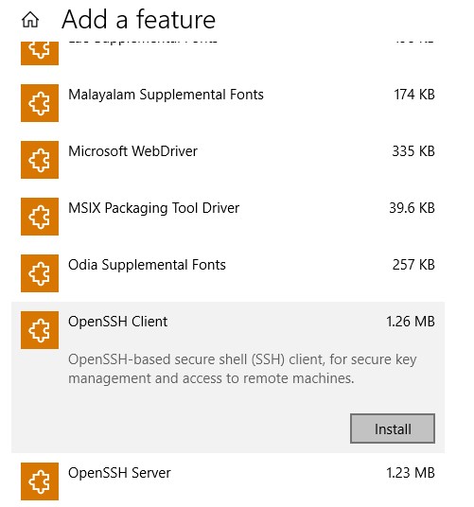Click the 1.23 MB size of OpenSSH Server
The image size is (474, 507).
pyautogui.click(x=411, y=473)
